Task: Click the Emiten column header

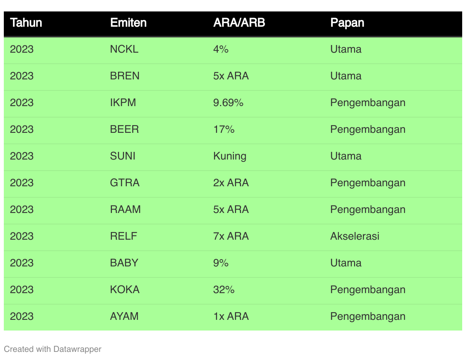Action: [128, 23]
